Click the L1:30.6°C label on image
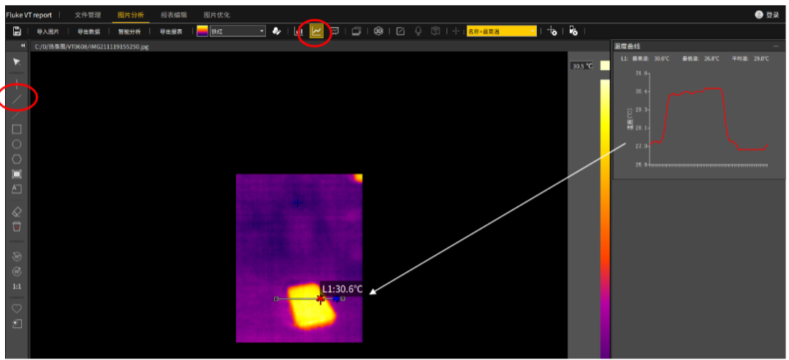Screen dimensions: 789x360 click(342, 289)
